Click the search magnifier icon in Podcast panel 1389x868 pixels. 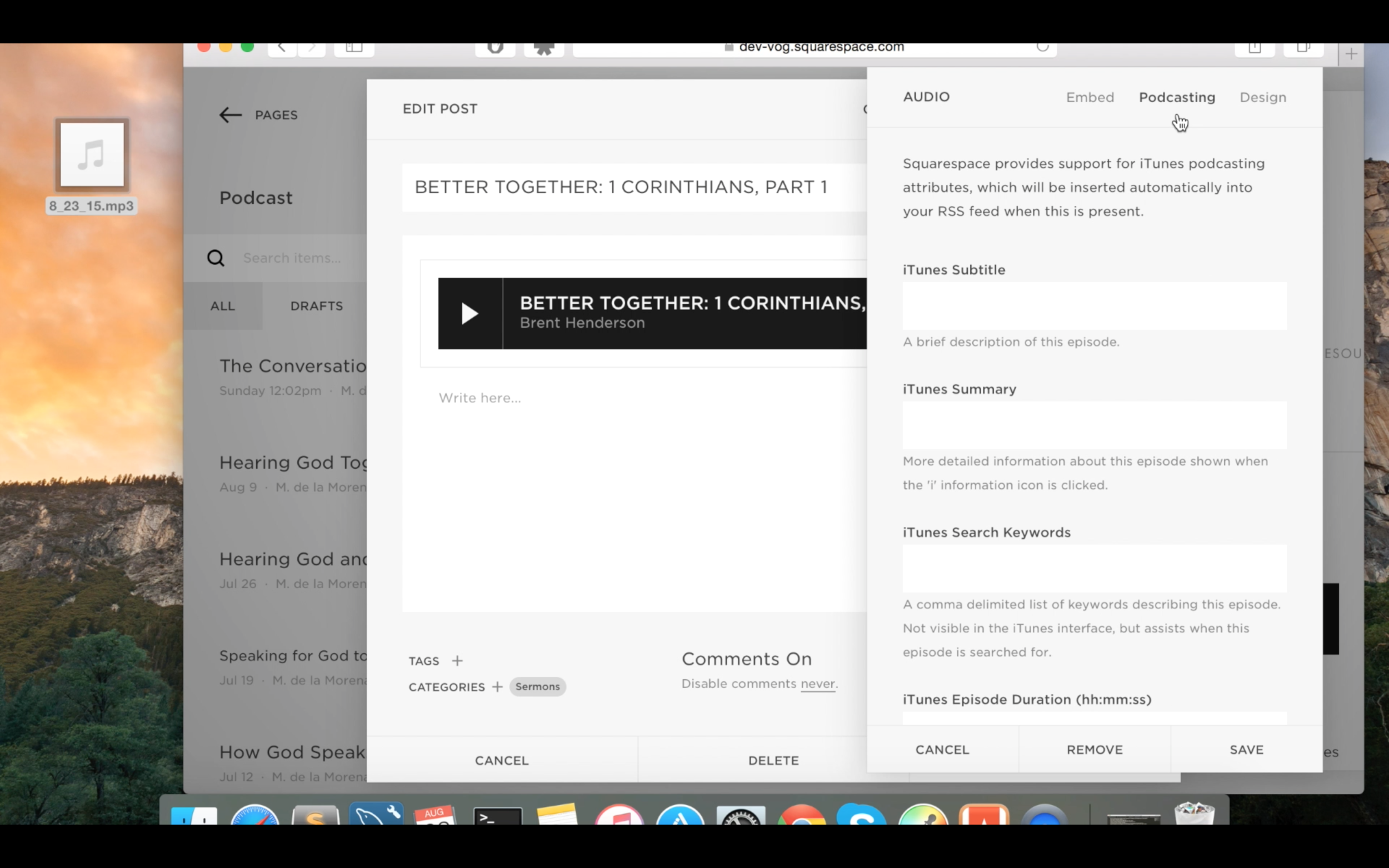pyautogui.click(x=216, y=258)
